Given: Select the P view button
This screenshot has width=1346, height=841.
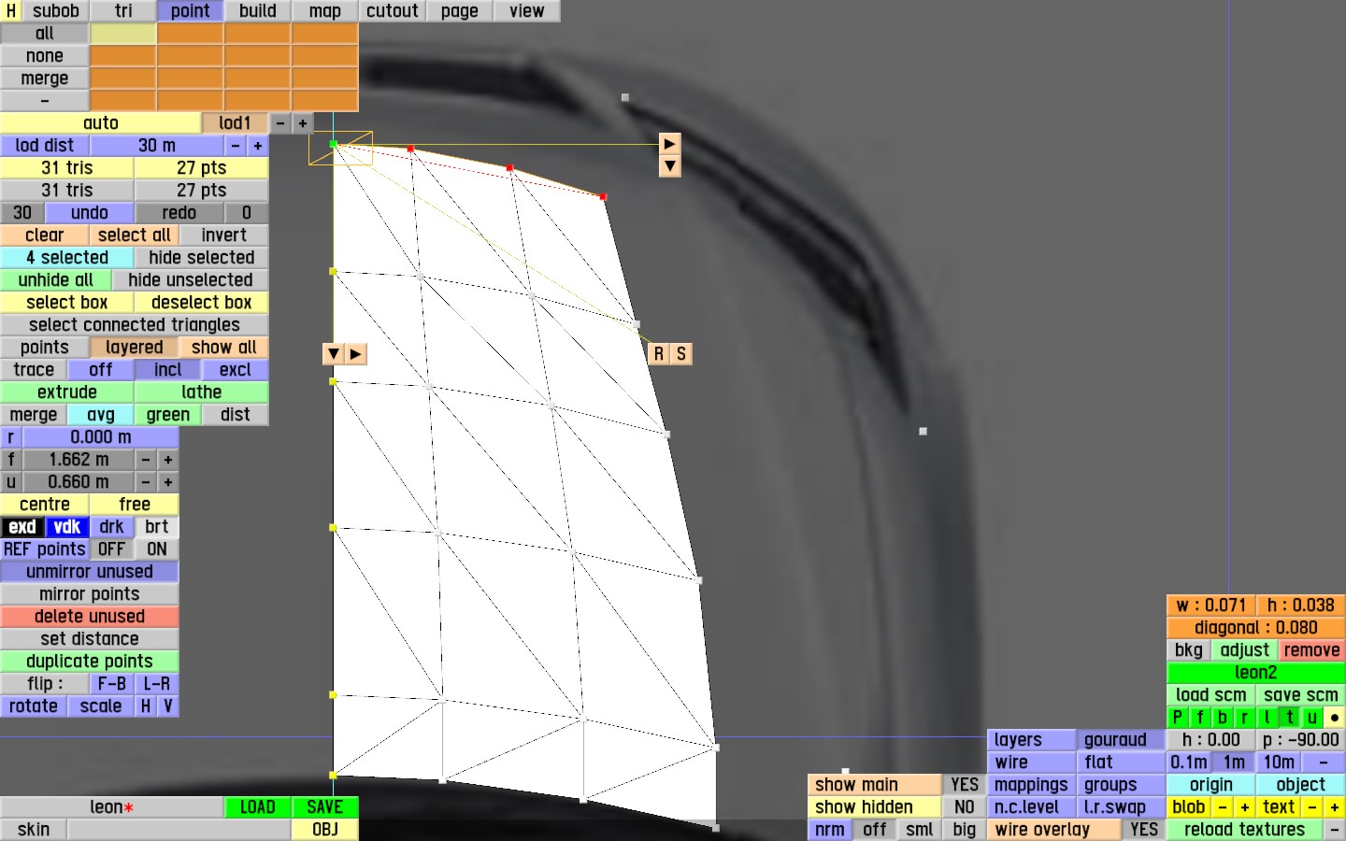Looking at the screenshot, I should pos(1178,718).
